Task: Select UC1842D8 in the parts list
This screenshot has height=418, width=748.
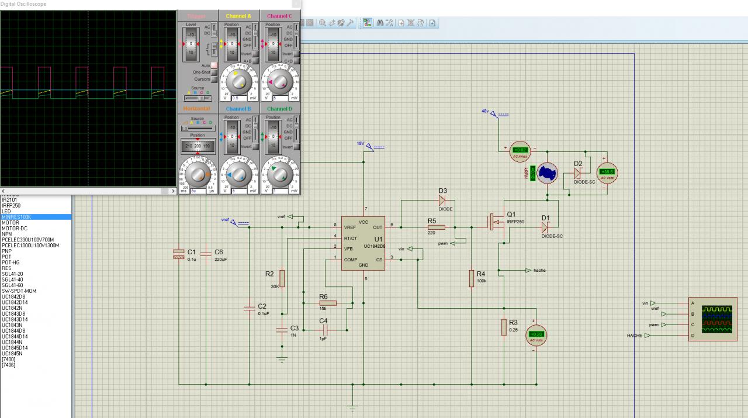Action: click(x=36, y=296)
